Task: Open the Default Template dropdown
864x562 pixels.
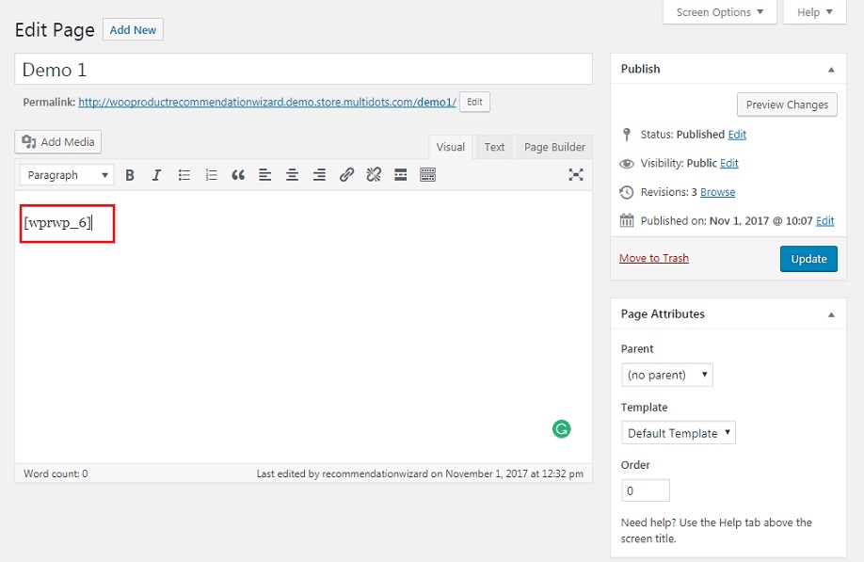Action: click(679, 433)
